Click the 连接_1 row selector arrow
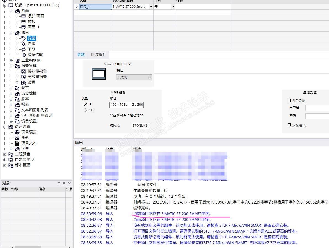The width and height of the screenshot is (329, 248). (x=76, y=7)
